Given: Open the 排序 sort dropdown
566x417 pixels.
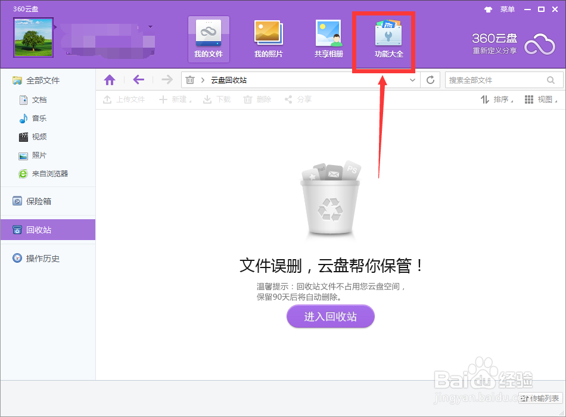Looking at the screenshot, I should click(x=497, y=99).
